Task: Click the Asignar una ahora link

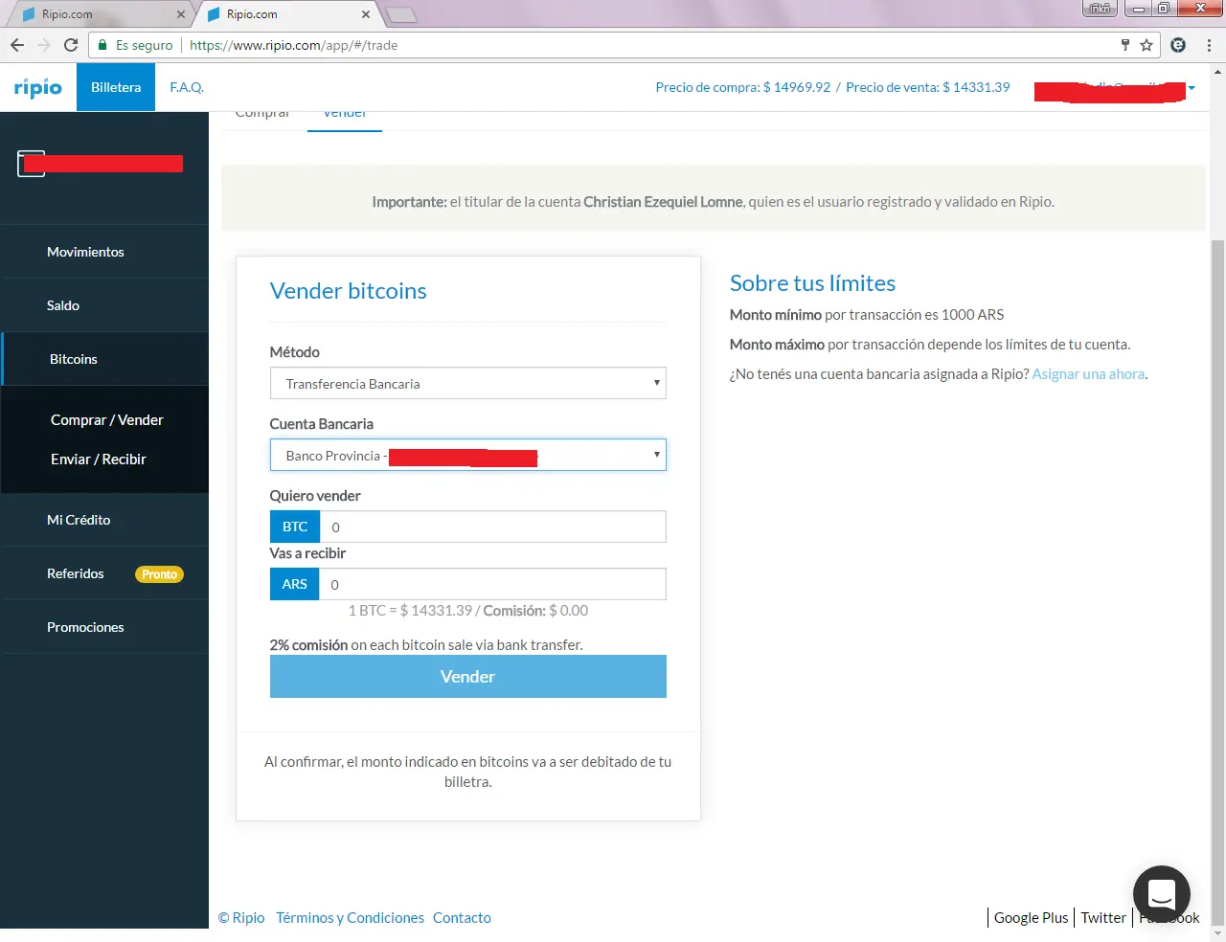Action: pos(1088,374)
